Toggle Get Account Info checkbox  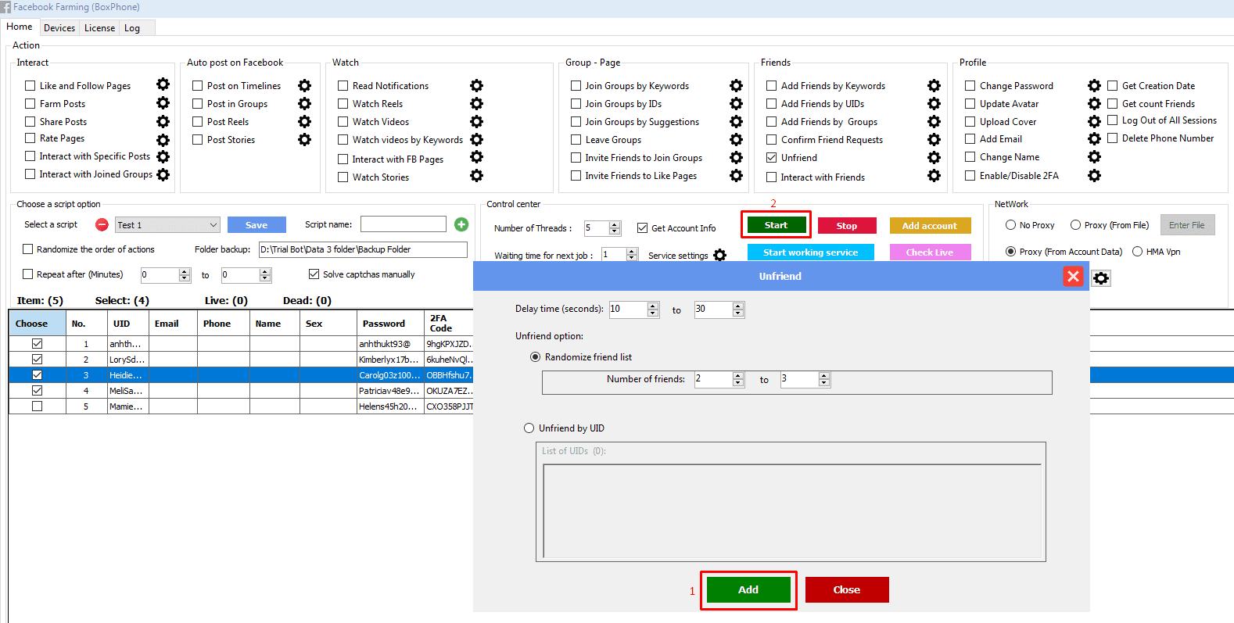point(642,227)
